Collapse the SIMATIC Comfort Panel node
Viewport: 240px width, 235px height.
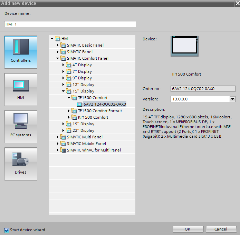point(58,58)
